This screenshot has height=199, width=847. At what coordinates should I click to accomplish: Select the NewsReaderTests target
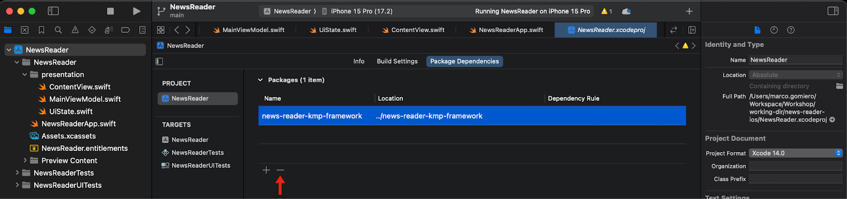tap(197, 153)
